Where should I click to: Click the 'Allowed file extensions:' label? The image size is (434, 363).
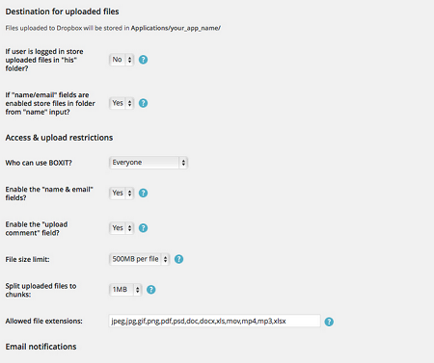point(43,322)
